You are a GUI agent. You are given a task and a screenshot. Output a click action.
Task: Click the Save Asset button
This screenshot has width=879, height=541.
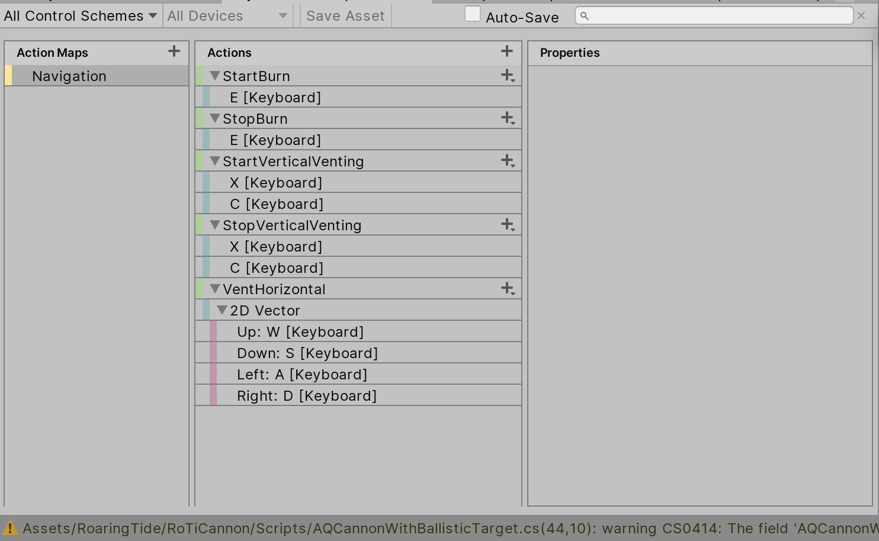345,16
